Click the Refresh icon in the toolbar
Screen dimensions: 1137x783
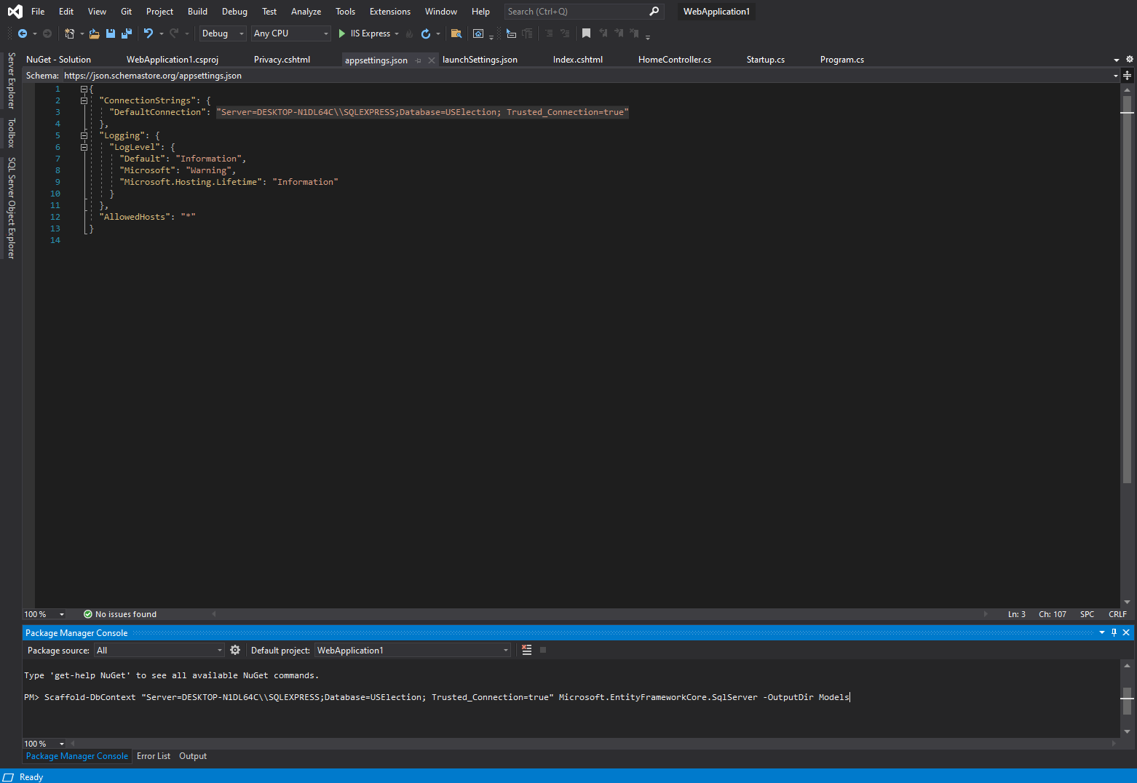426,33
